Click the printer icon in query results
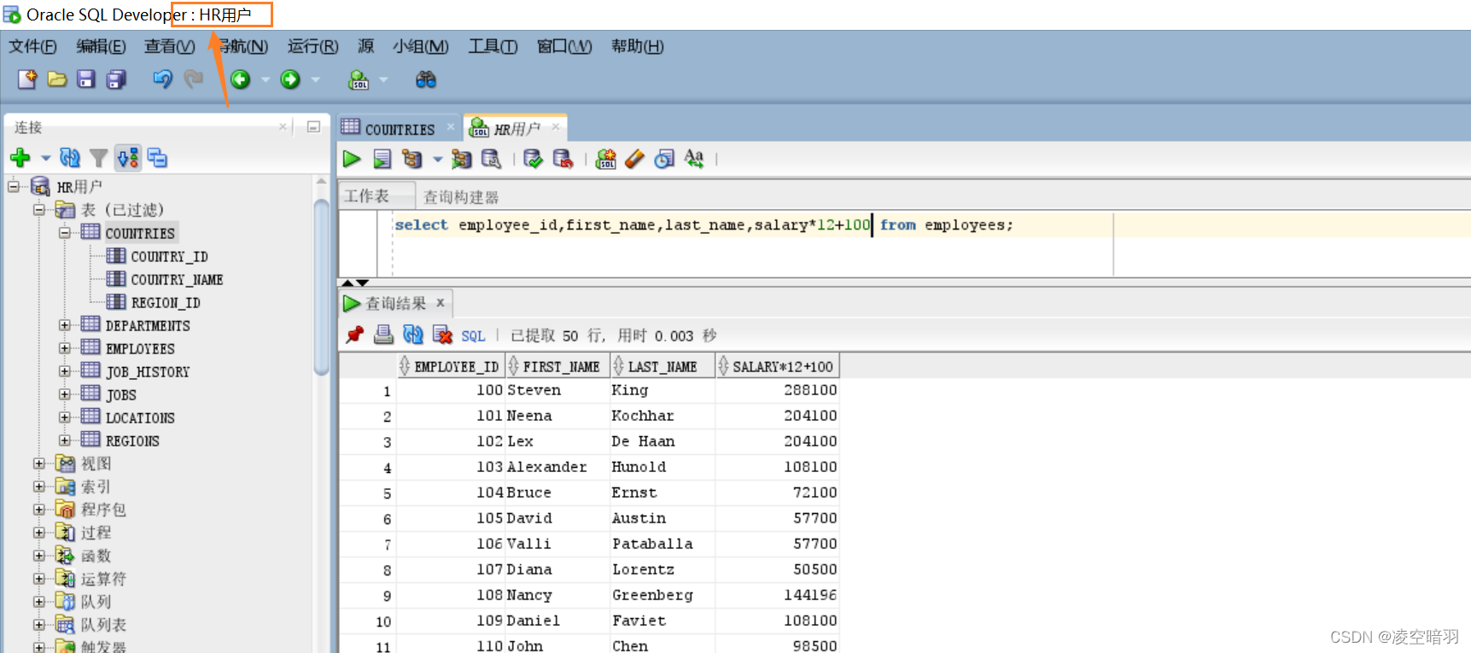Image resolution: width=1471 pixels, height=653 pixels. tap(384, 335)
